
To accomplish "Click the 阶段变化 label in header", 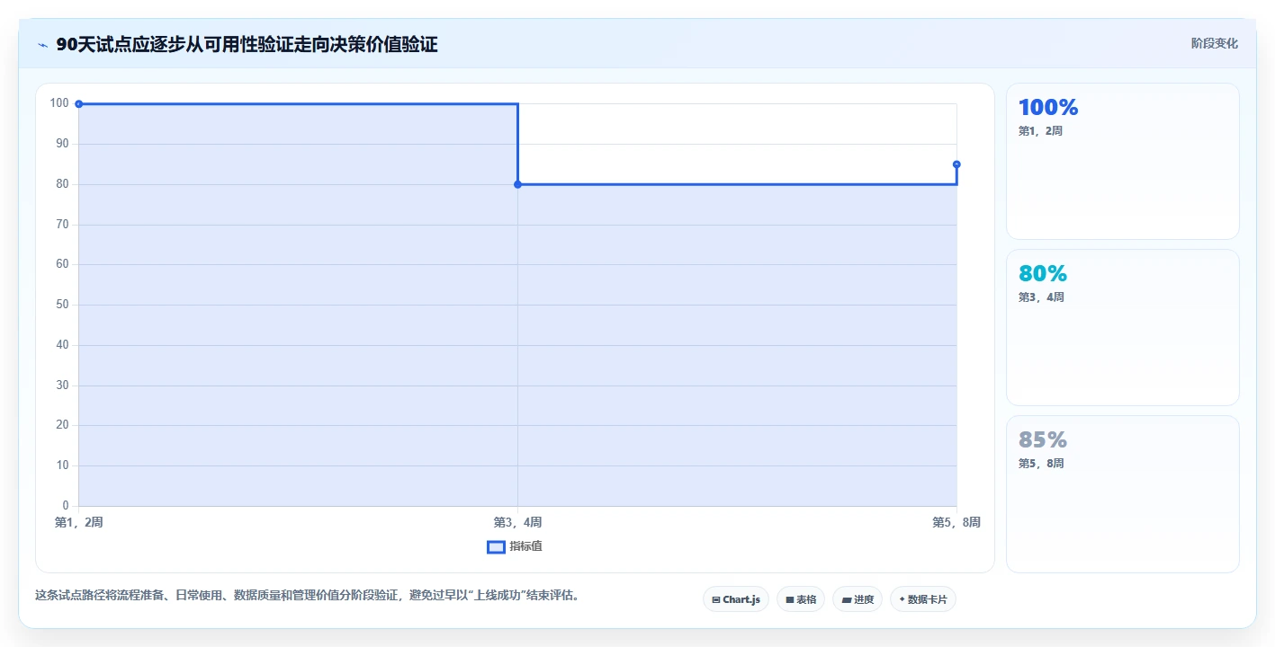I will 1215,44.
